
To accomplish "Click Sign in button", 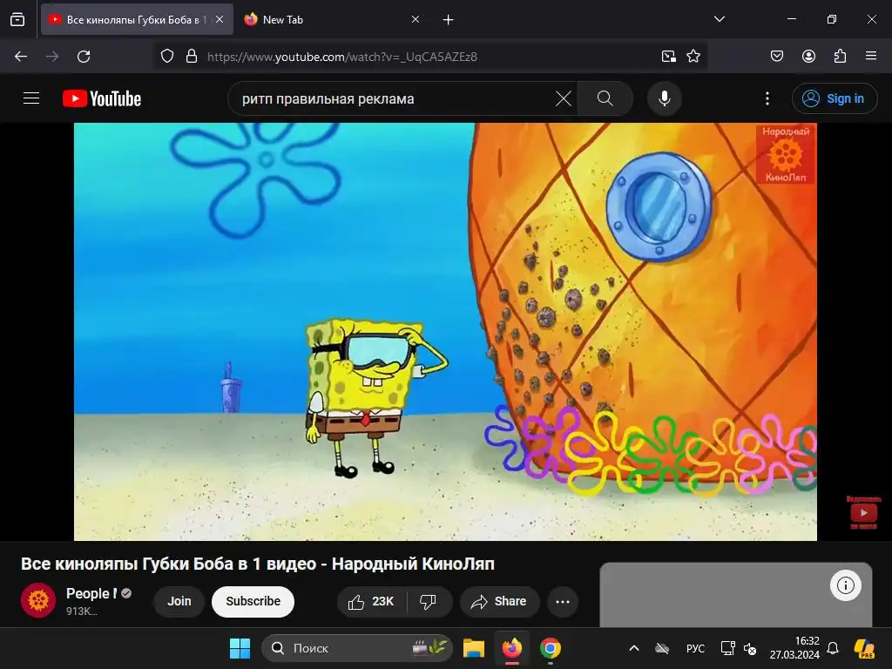I will [835, 98].
